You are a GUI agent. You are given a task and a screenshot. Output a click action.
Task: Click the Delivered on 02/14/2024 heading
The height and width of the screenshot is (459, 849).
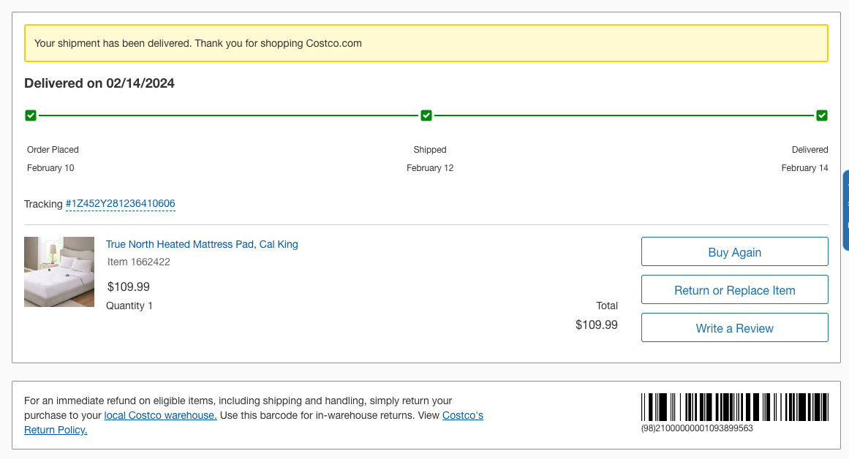99,83
